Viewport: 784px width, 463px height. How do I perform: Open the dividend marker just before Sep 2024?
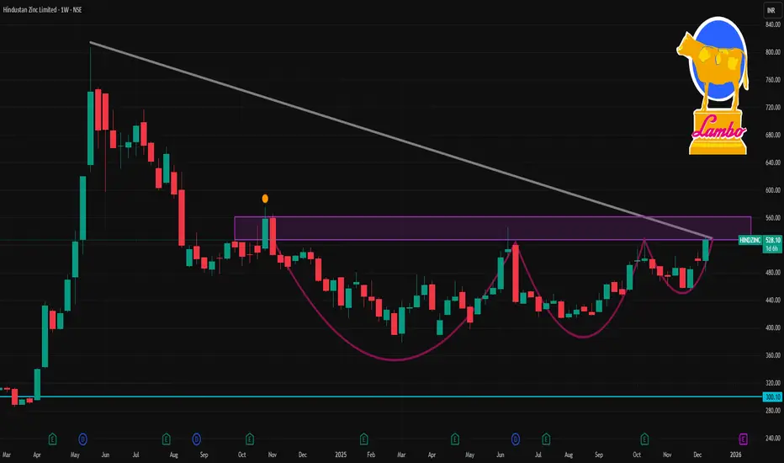[197, 439]
